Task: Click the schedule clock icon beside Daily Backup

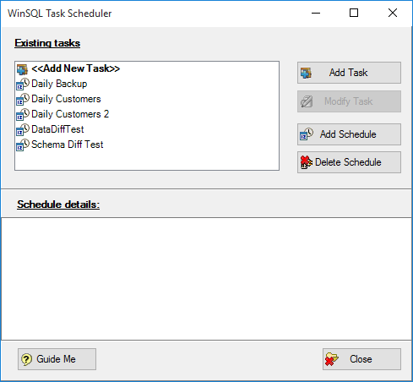Action: [x=23, y=84]
